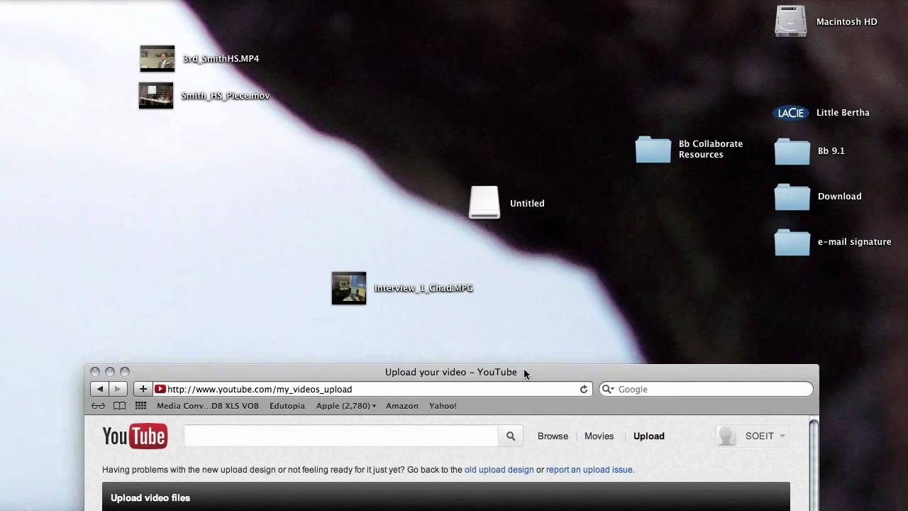Open the Download folder icon

[x=792, y=197]
